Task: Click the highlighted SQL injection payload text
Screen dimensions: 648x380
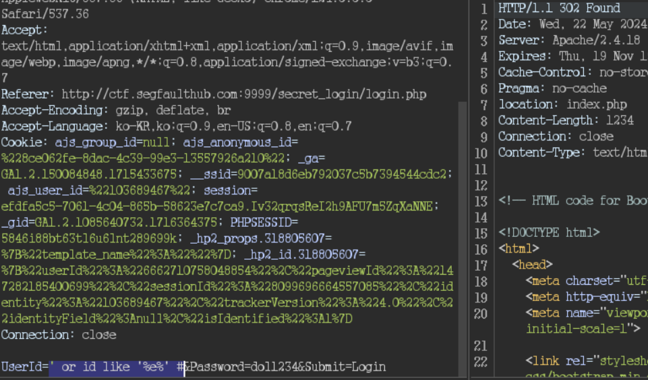Action: 117,367
